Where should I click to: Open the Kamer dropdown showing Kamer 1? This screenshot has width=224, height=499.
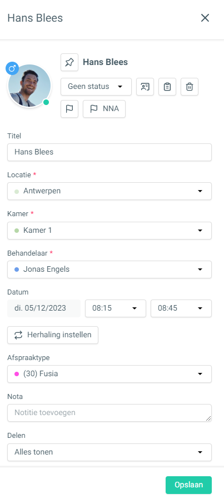[x=109, y=231]
